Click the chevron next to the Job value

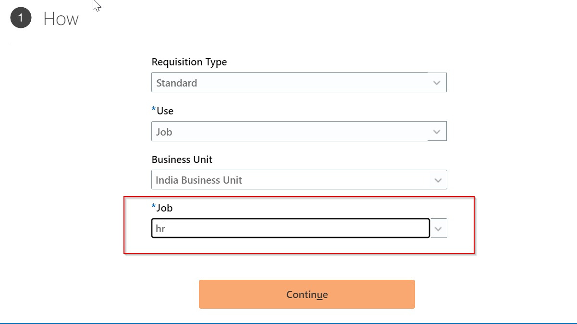point(438,228)
